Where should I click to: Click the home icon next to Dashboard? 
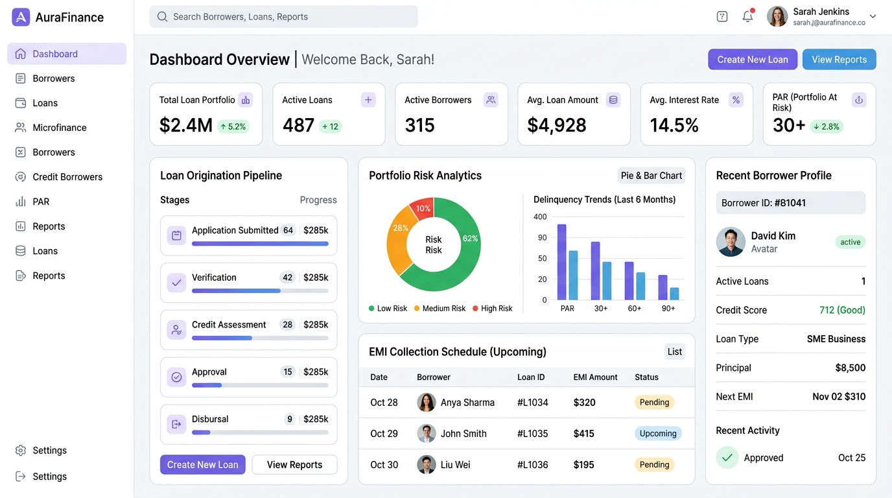point(21,54)
